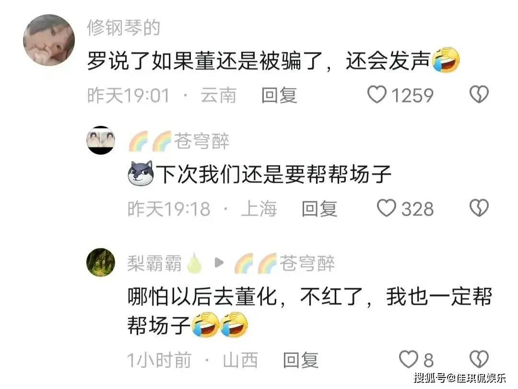The height and width of the screenshot is (389, 518).
Task: Tap the dog emoji in 苍穹醉's reply
Action: (x=141, y=173)
